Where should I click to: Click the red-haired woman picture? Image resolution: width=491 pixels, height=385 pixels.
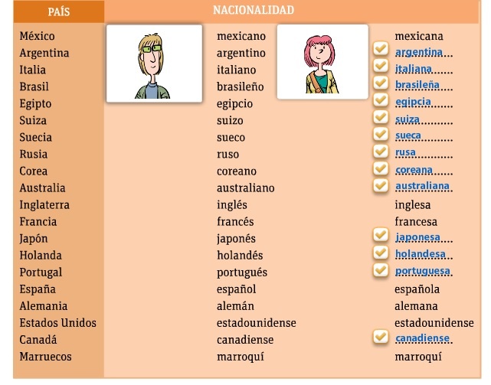(x=323, y=61)
